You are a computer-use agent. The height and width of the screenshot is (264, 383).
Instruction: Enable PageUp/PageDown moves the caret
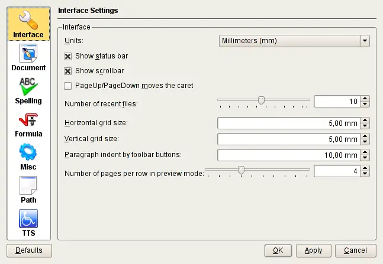pos(67,86)
